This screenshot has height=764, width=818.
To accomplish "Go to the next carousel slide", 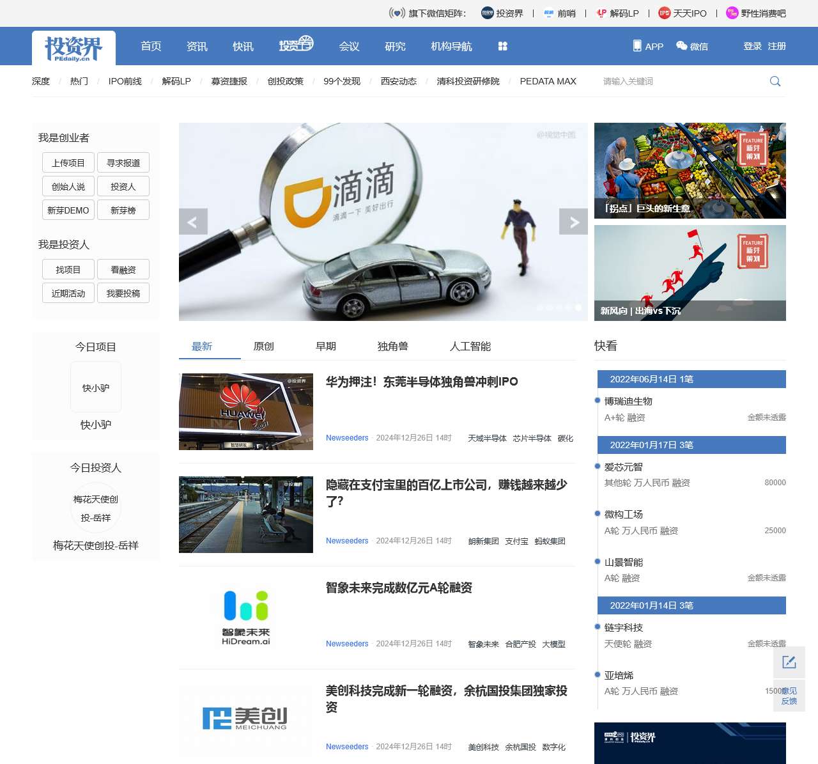I will [x=573, y=222].
